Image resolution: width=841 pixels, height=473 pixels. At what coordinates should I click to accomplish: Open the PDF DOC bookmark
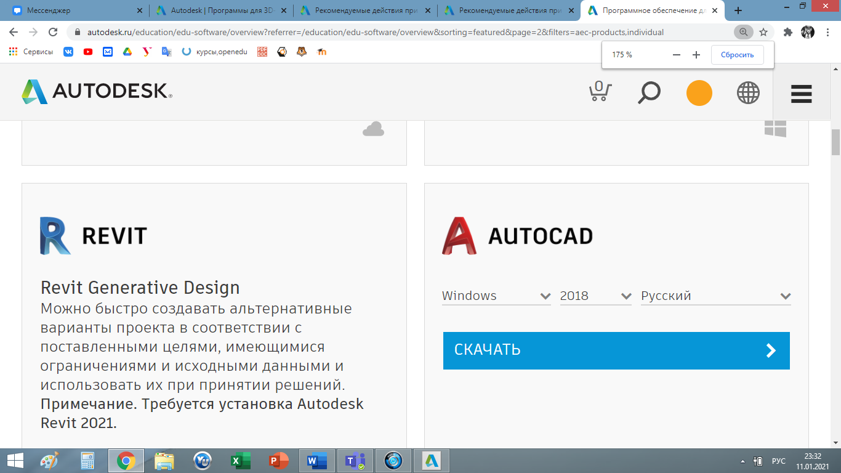262,52
